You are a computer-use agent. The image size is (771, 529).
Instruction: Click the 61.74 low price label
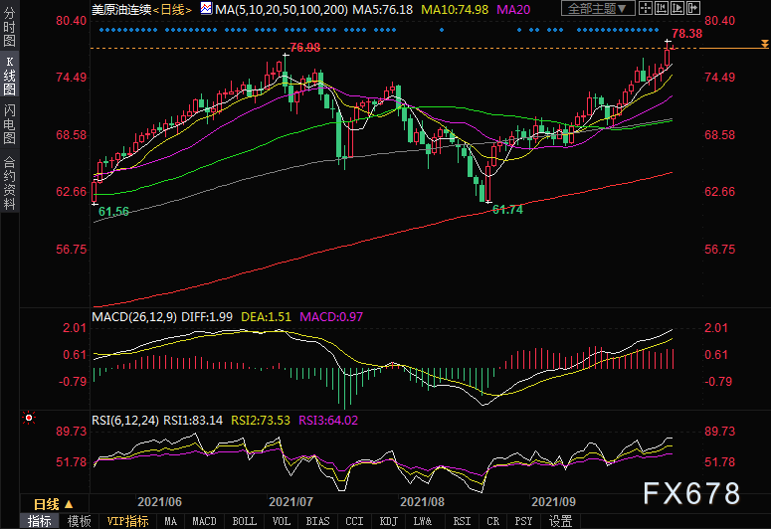click(507, 210)
